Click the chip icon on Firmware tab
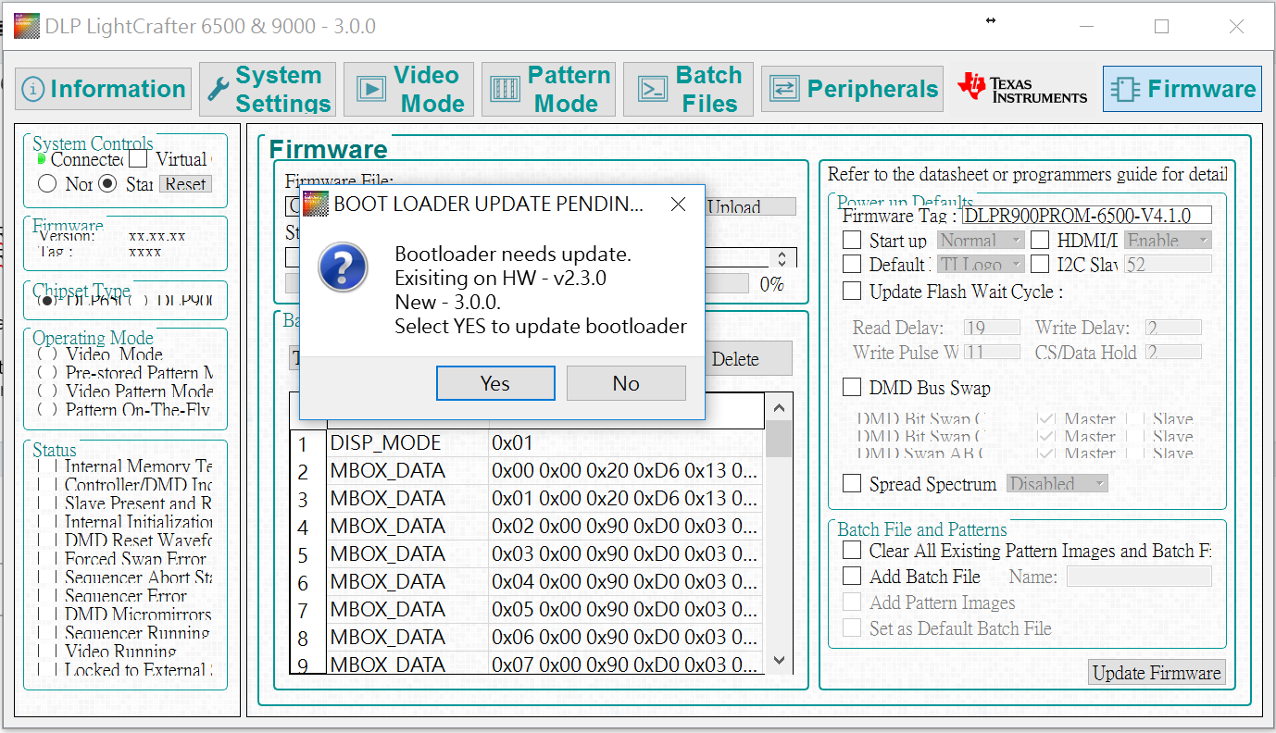Viewport: 1276px width, 733px height. pyautogui.click(x=1125, y=90)
